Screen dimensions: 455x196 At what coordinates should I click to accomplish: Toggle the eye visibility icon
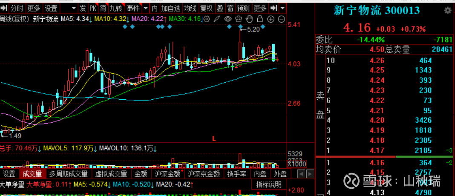pyautogui.click(x=228, y=19)
